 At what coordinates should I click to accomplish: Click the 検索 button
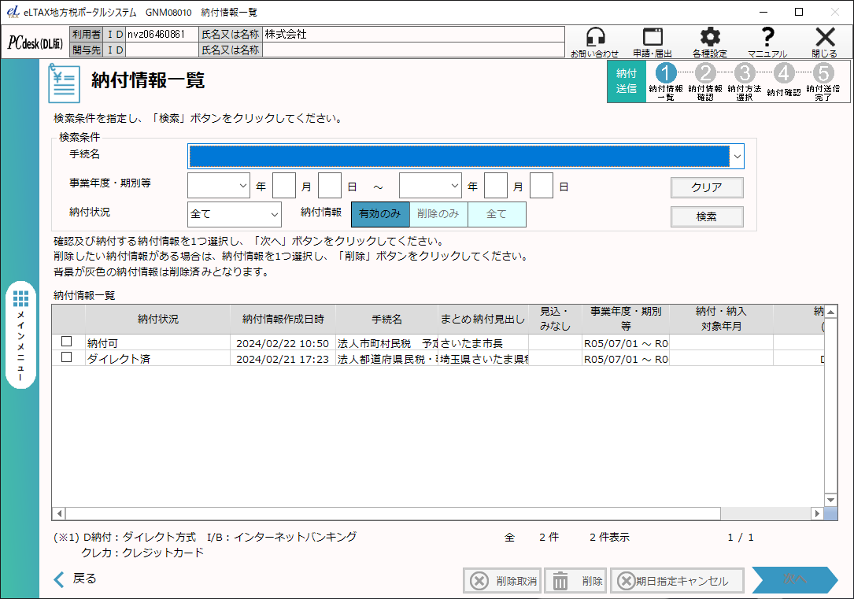click(706, 216)
